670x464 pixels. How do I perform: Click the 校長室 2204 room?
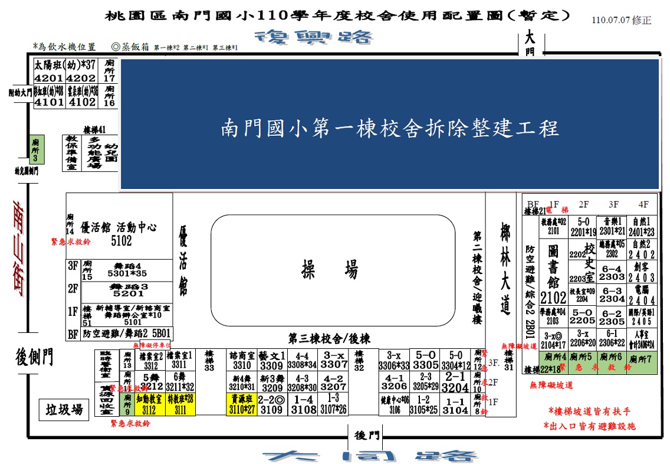pyautogui.click(x=582, y=295)
